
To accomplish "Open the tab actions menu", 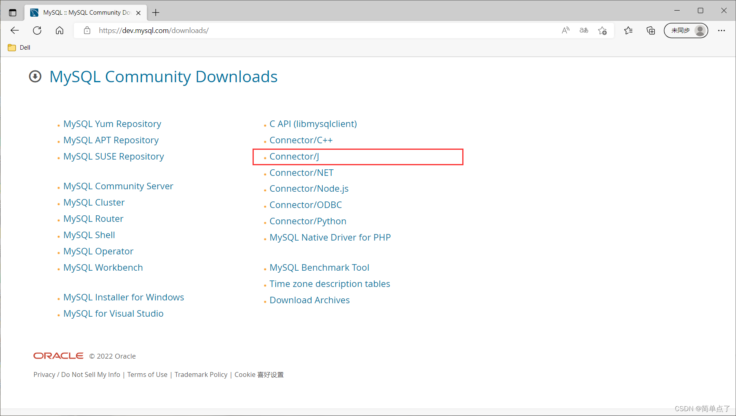I will click(x=13, y=13).
